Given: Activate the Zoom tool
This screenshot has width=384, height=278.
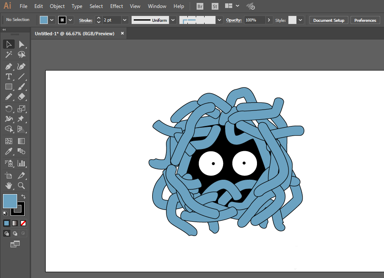Looking at the screenshot, I should click(21, 186).
